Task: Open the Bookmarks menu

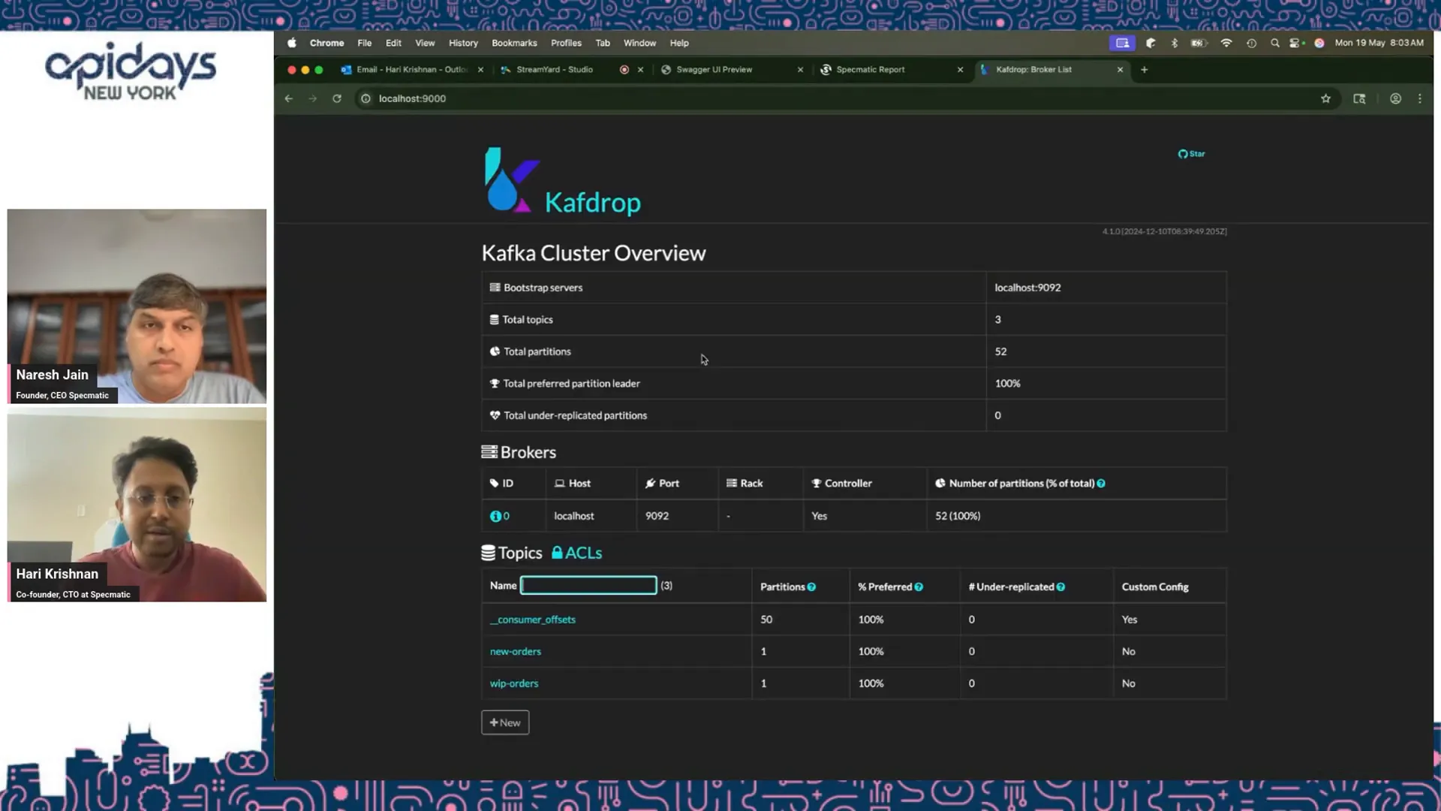Action: coord(514,43)
